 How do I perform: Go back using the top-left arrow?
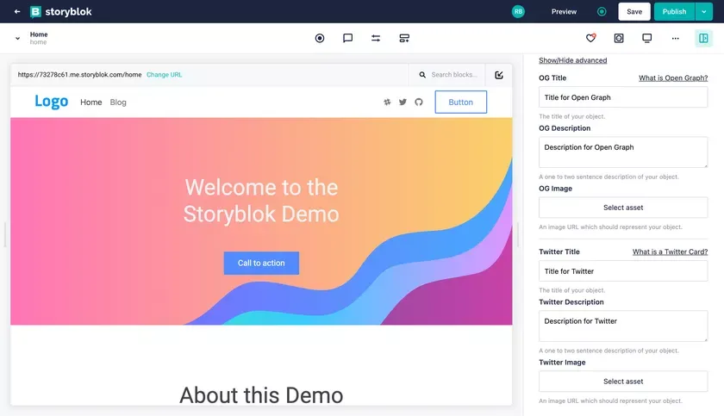pos(17,11)
